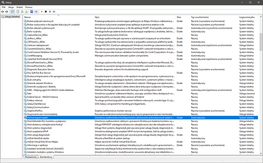
Task: Stop the selected service with Stop icon
Action: pyautogui.click(x=46, y=12)
